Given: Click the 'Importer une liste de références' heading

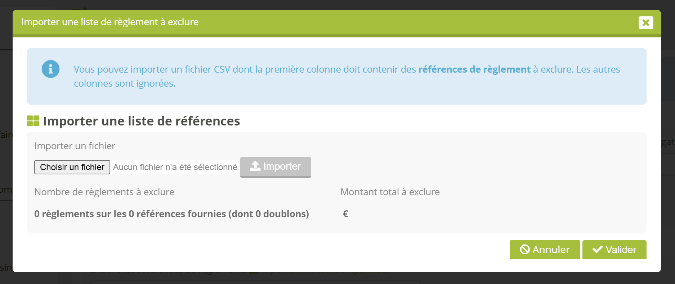Looking at the screenshot, I should (x=141, y=121).
